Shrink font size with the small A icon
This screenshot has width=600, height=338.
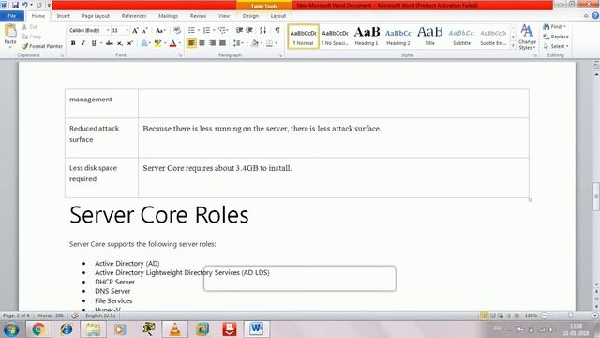click(145, 30)
